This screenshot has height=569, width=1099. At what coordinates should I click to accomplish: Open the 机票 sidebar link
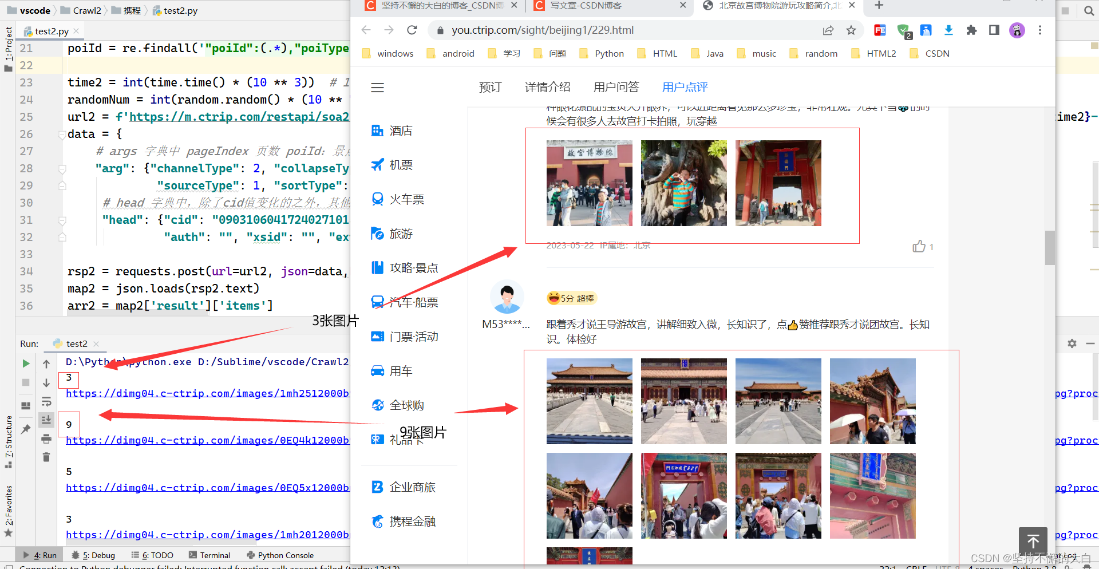392,165
